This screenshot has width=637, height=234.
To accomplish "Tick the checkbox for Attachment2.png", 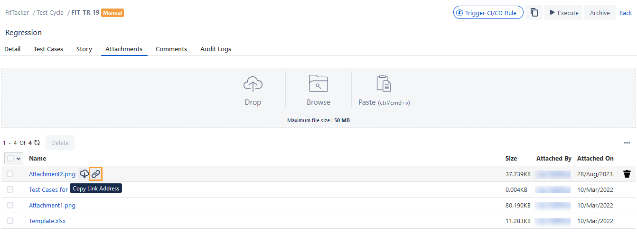I will point(10,174).
